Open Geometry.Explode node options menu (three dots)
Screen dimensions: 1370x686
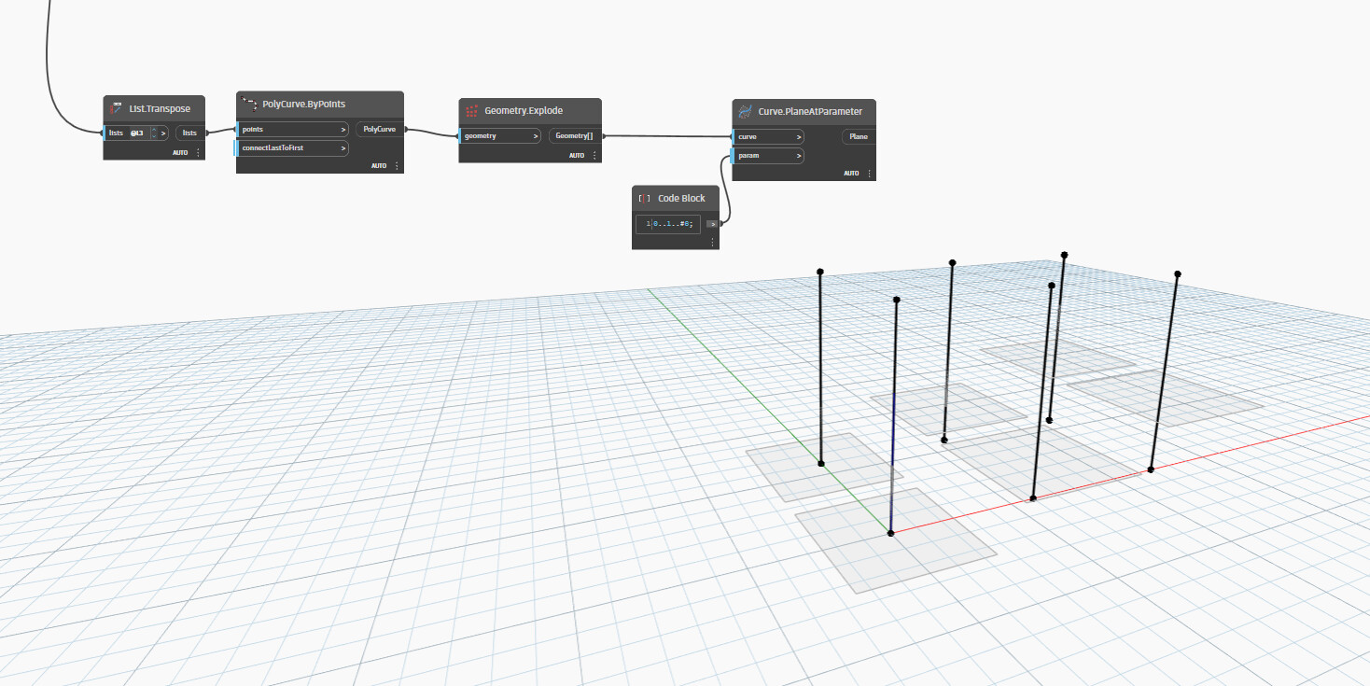[594, 155]
